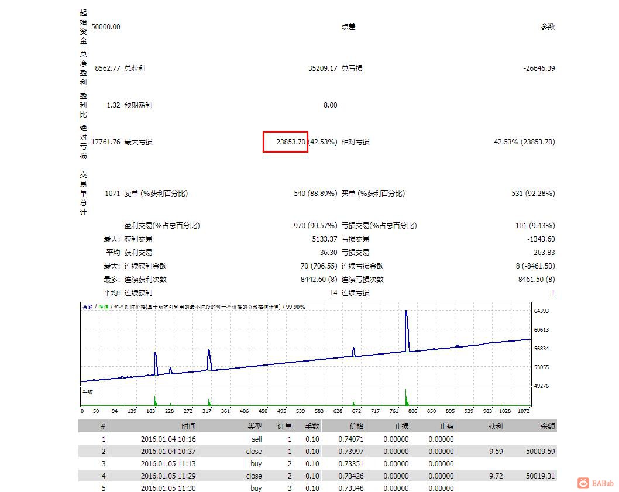Screen dimensions: 619x492
Task: Select the close row with profit 9.59
Action: (317, 451)
